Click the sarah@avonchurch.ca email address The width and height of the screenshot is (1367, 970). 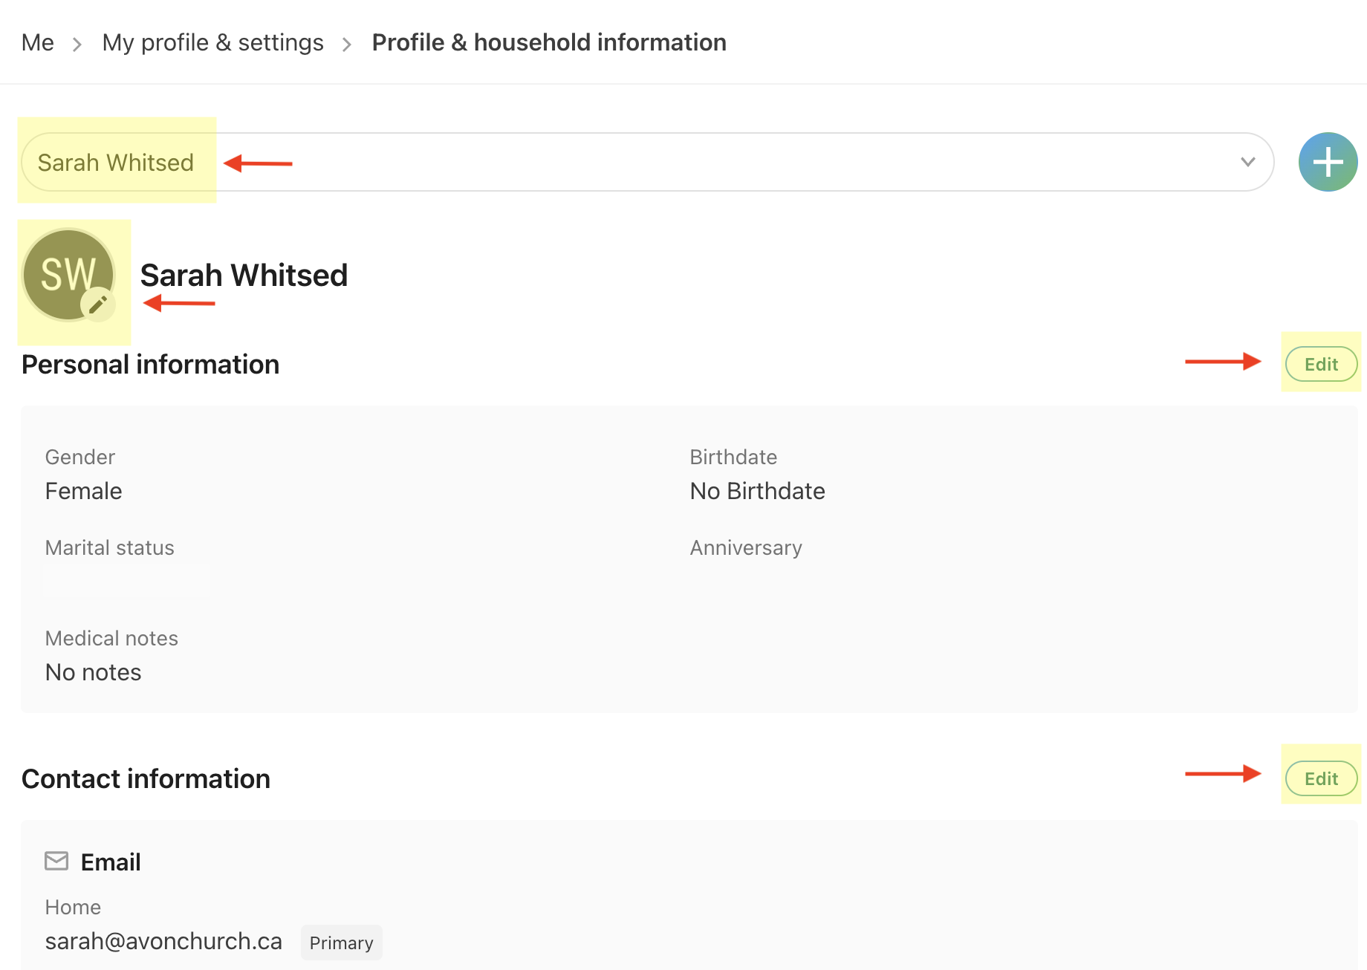pyautogui.click(x=163, y=941)
